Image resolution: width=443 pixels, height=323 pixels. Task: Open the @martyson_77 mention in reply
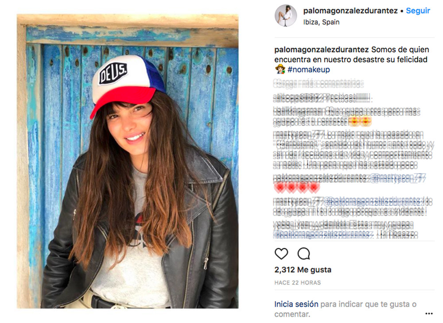[x=397, y=178]
